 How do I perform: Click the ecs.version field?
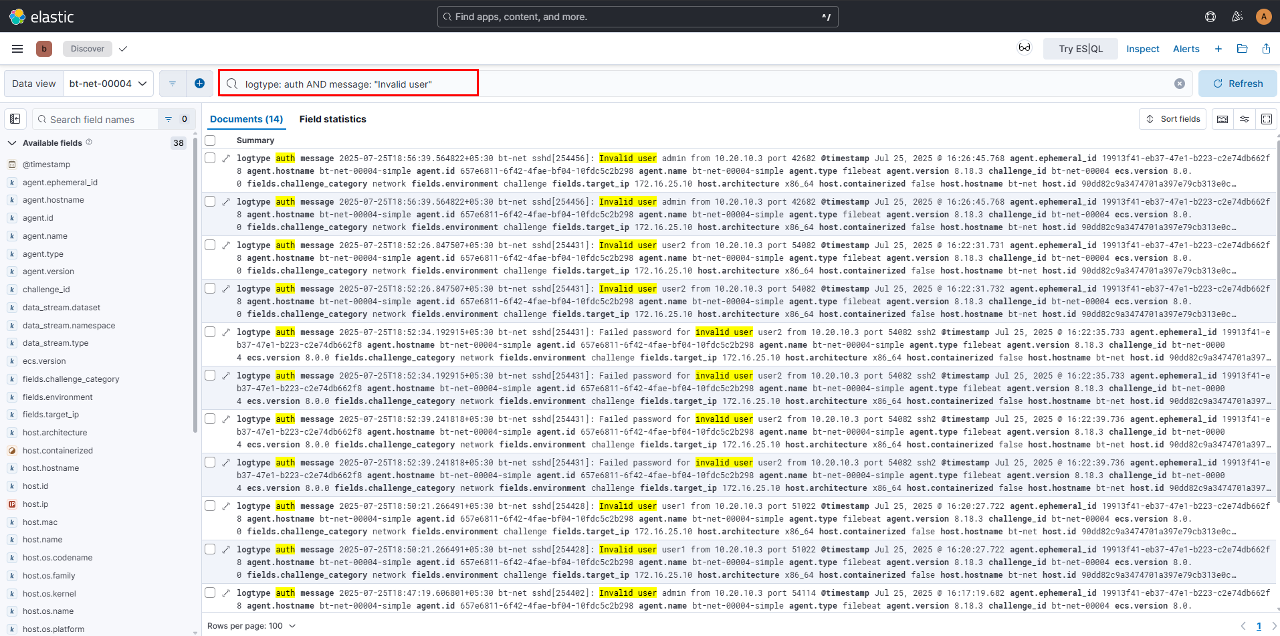[x=44, y=361]
